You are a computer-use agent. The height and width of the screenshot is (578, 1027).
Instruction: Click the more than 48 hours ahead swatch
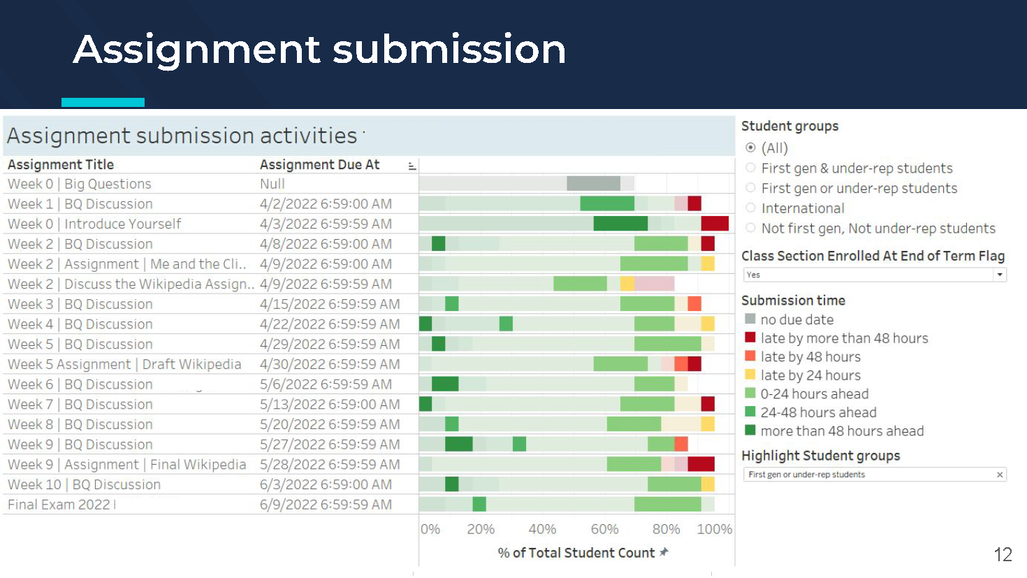point(750,431)
